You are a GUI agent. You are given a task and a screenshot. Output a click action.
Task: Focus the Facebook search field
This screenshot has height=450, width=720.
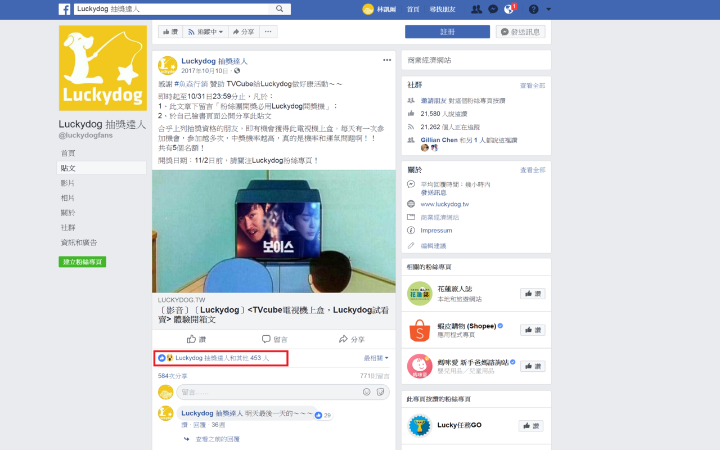171,9
